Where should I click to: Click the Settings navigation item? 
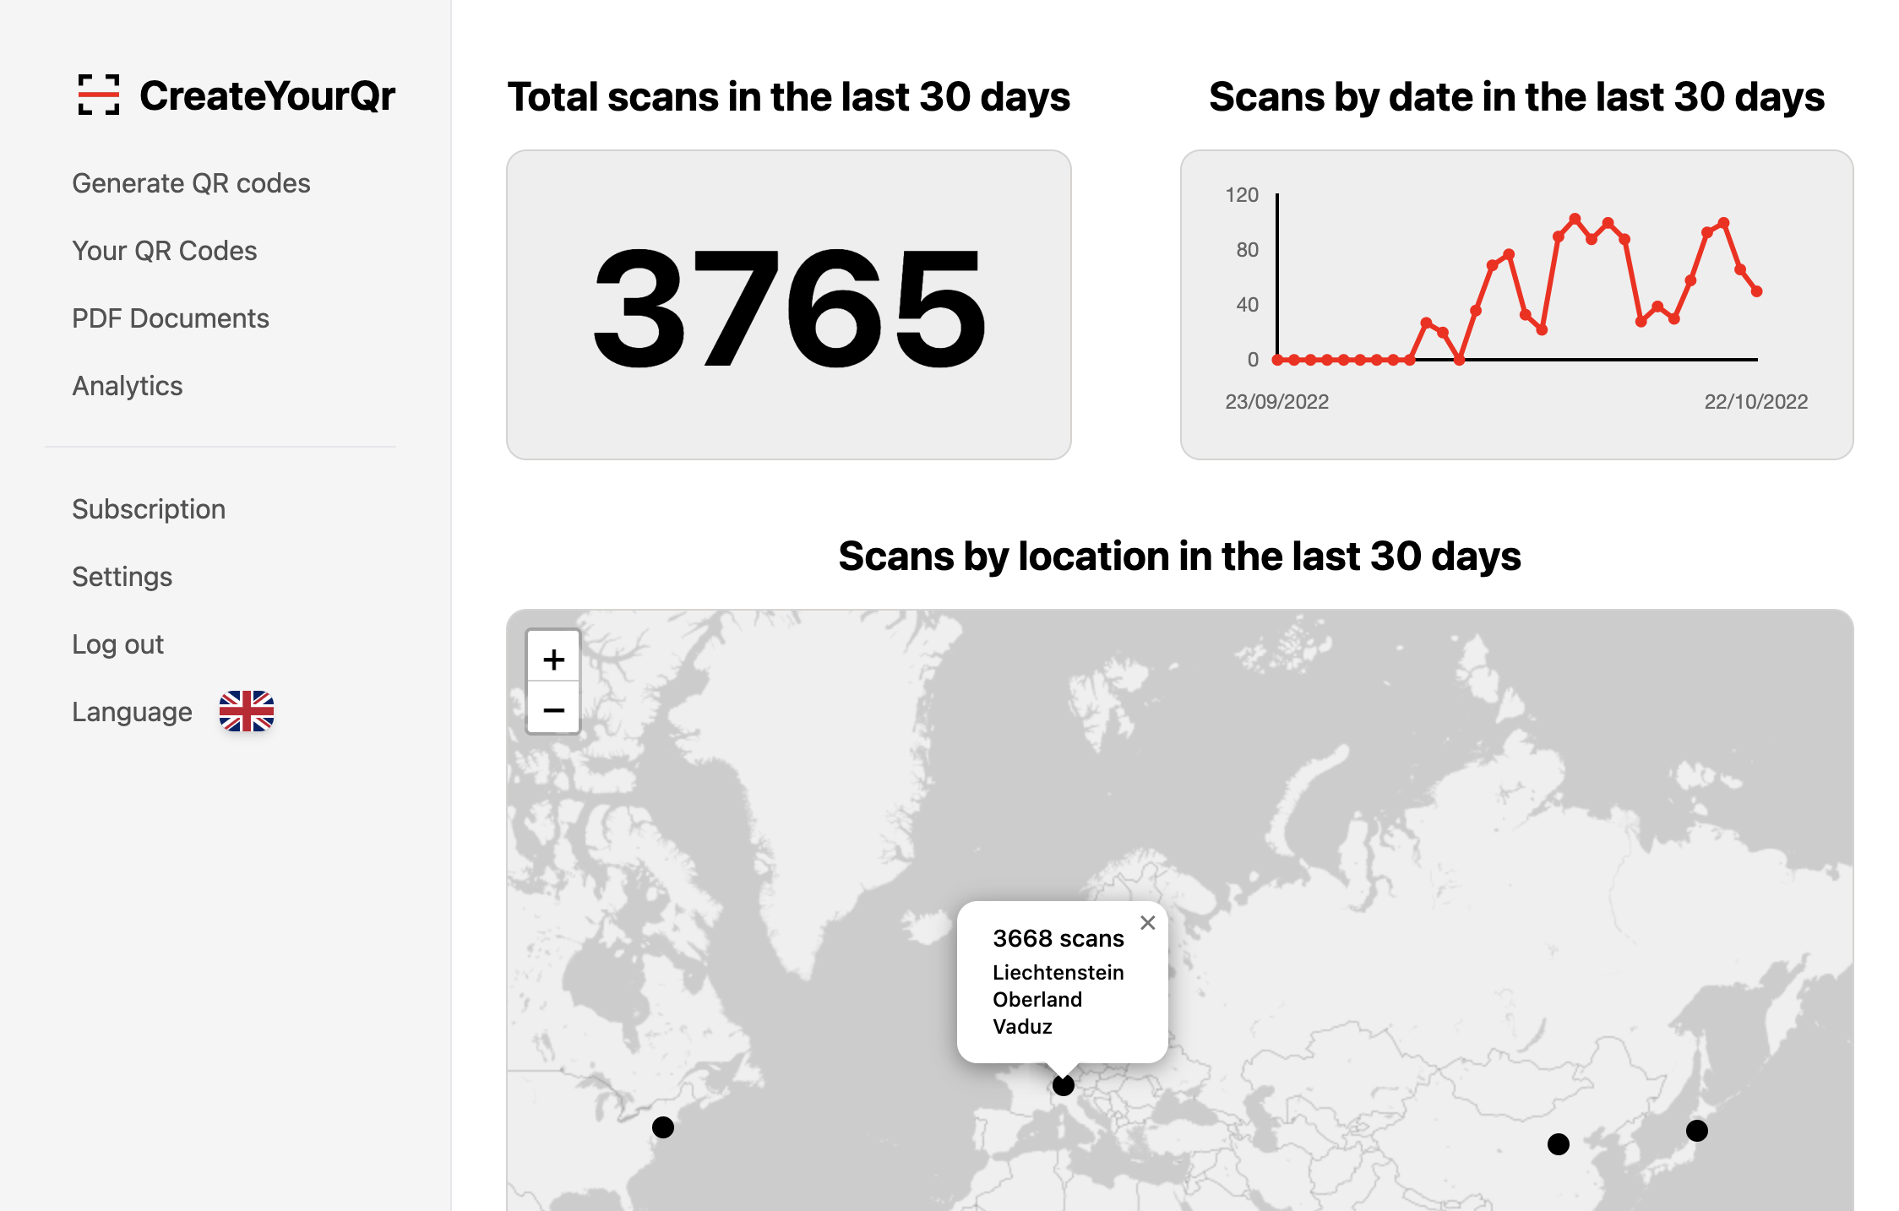(122, 576)
